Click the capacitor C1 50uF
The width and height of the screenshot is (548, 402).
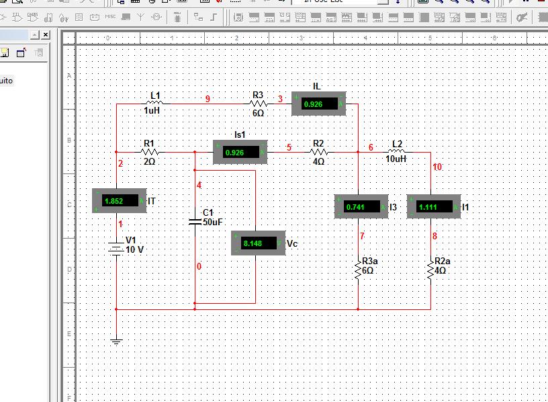[x=195, y=221]
